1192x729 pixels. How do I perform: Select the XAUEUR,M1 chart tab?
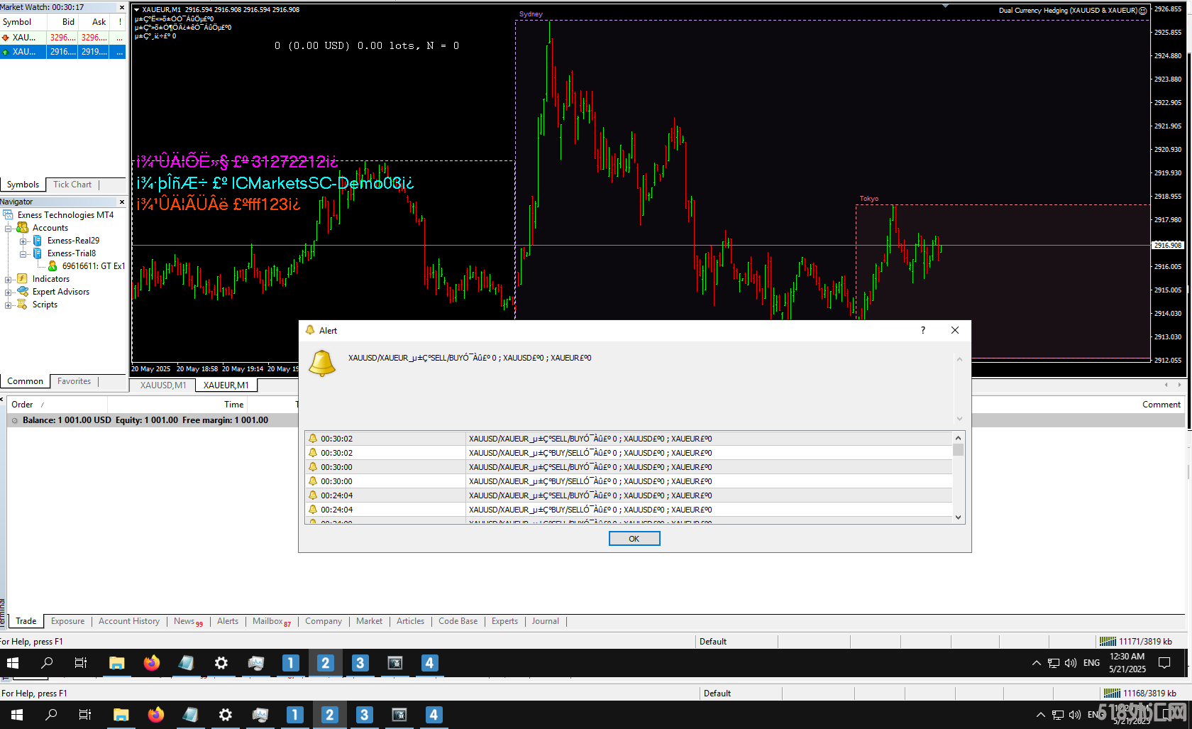[226, 385]
